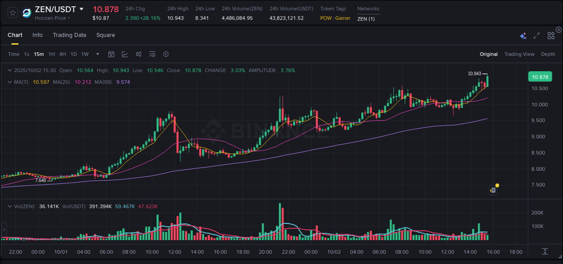The image size is (563, 264).
Task: Launch the AI analysis sparkle icon
Action: pyautogui.click(x=522, y=35)
